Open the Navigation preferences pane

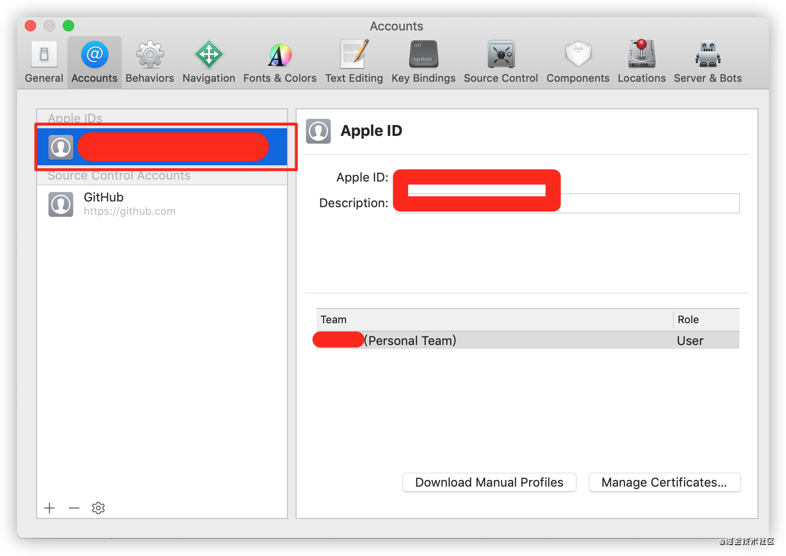[x=209, y=62]
